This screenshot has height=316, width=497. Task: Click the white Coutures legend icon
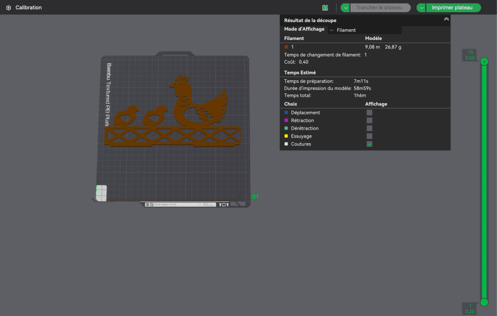point(287,144)
